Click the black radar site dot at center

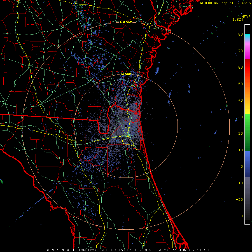(126, 125)
